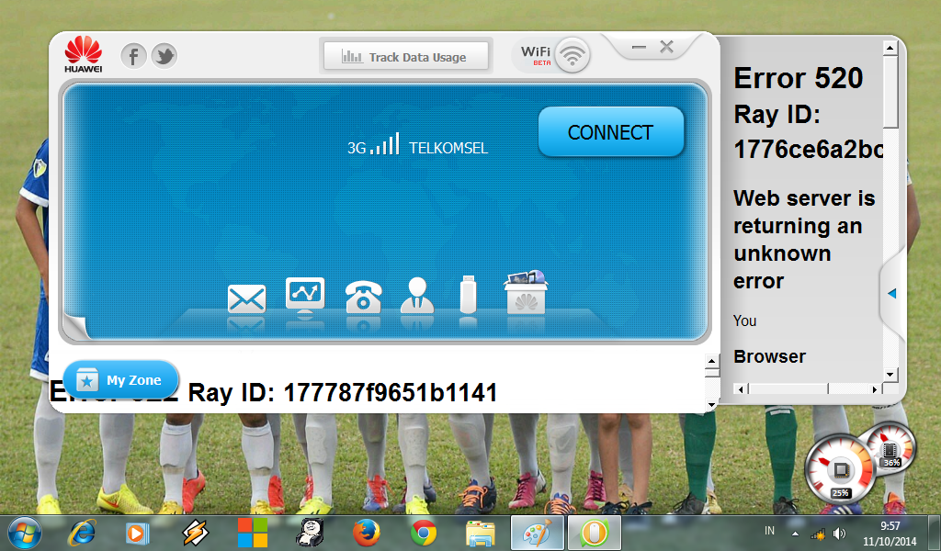Click the TELKOMSEL operator name

click(448, 148)
